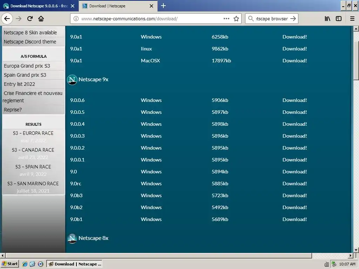This screenshot has height=269, width=359.
Task: Open Spain Grand prix S3 link
Action: (x=25, y=75)
